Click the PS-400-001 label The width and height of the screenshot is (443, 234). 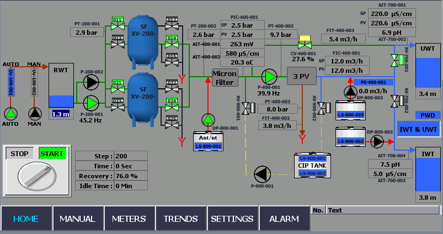[x=373, y=82]
